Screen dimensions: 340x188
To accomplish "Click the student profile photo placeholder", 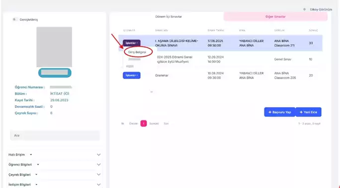I will click(x=54, y=47).
